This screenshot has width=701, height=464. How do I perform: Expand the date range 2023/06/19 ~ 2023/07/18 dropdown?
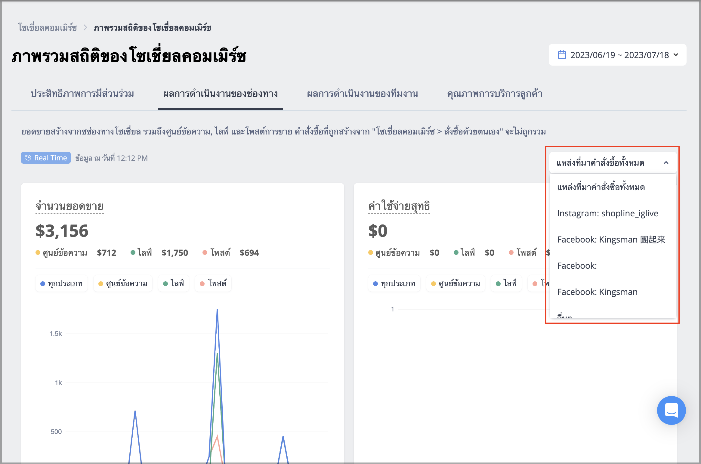pyautogui.click(x=617, y=55)
